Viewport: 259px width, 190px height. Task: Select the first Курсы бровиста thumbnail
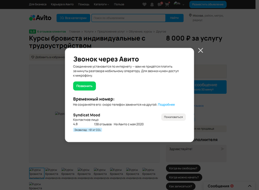point(37,173)
